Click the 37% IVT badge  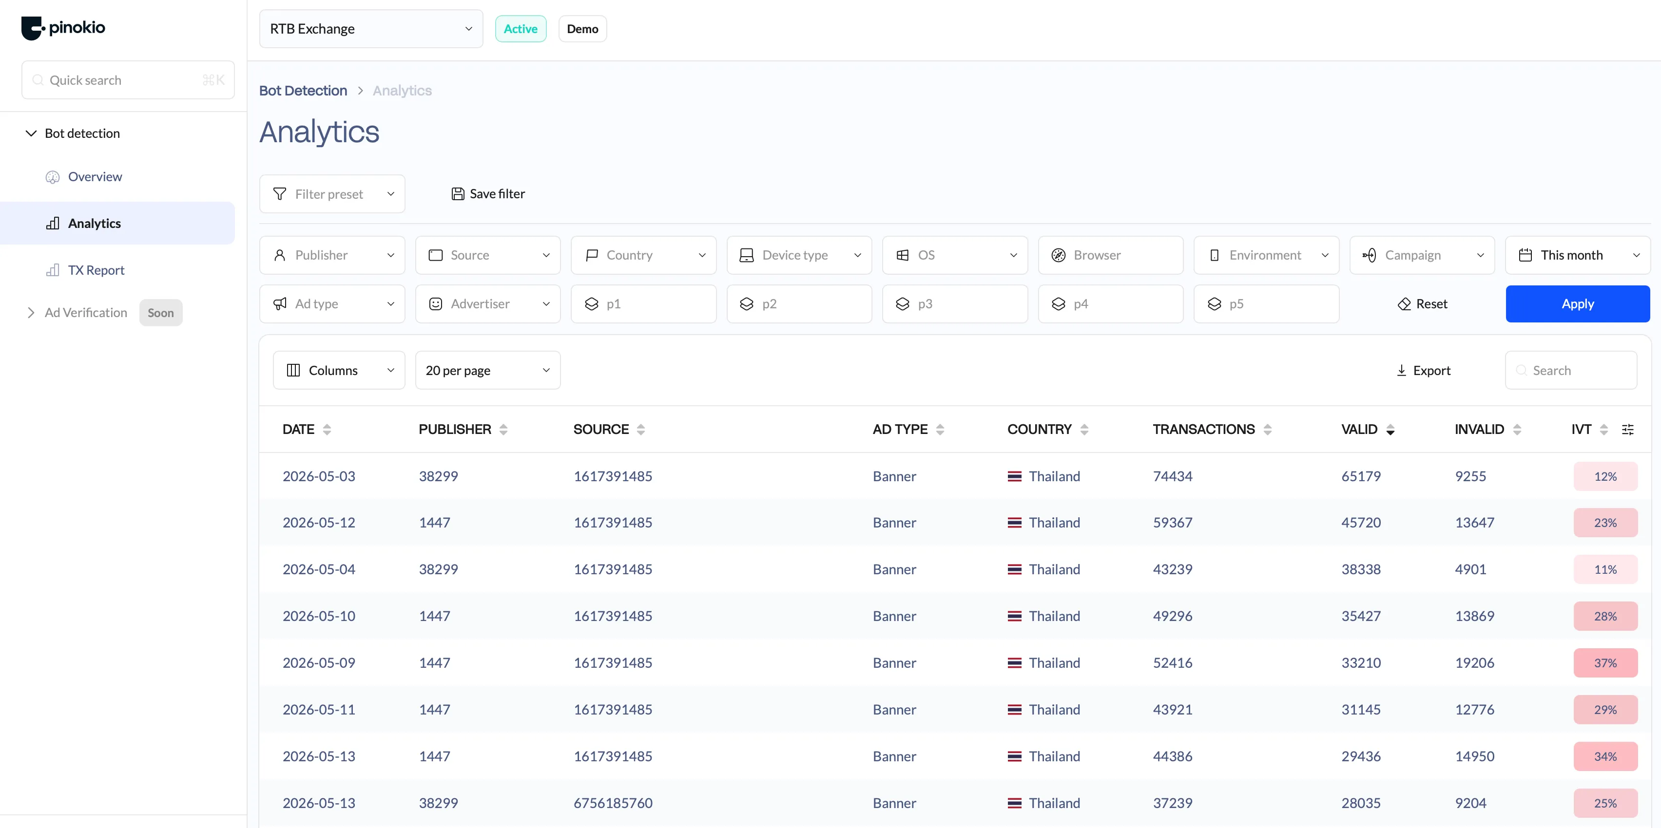click(x=1605, y=663)
